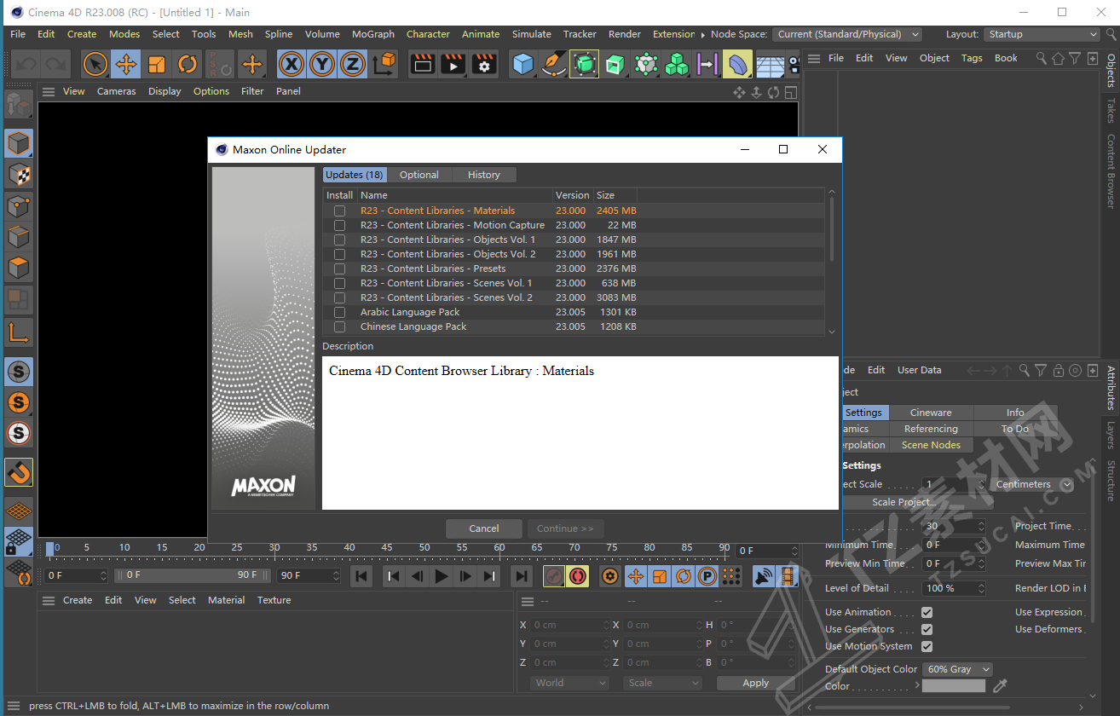Check the Motion Capture library install box
The height and width of the screenshot is (716, 1120).
click(339, 225)
